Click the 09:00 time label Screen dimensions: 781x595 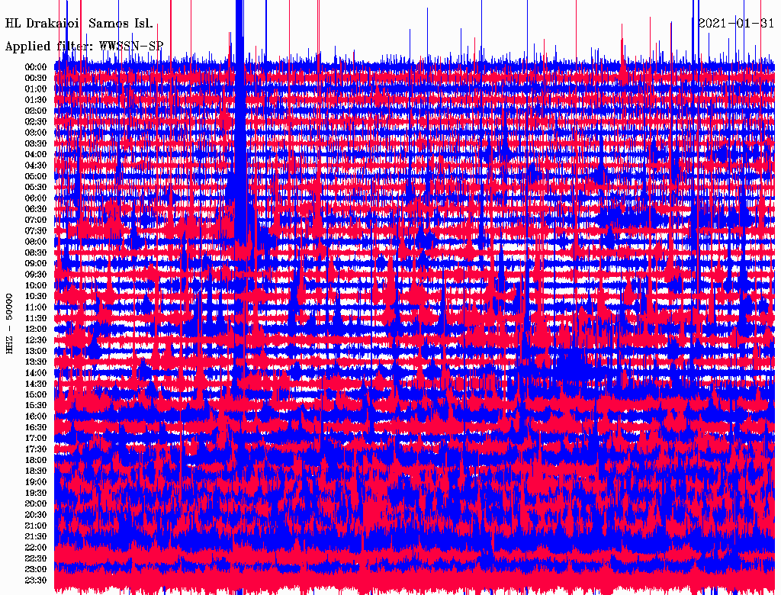(x=37, y=264)
